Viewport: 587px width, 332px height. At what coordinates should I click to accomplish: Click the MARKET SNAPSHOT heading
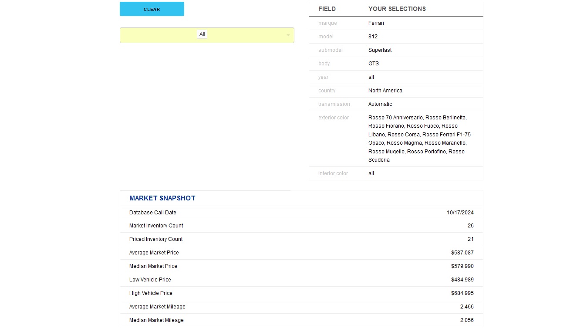[162, 198]
